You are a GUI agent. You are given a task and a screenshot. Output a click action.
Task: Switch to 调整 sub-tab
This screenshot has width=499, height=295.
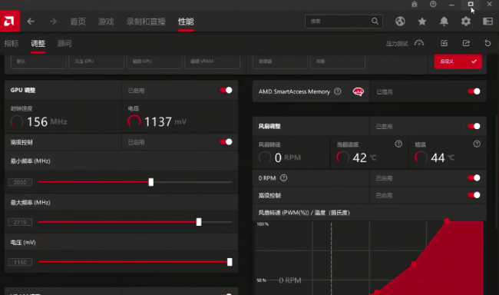[x=38, y=43]
